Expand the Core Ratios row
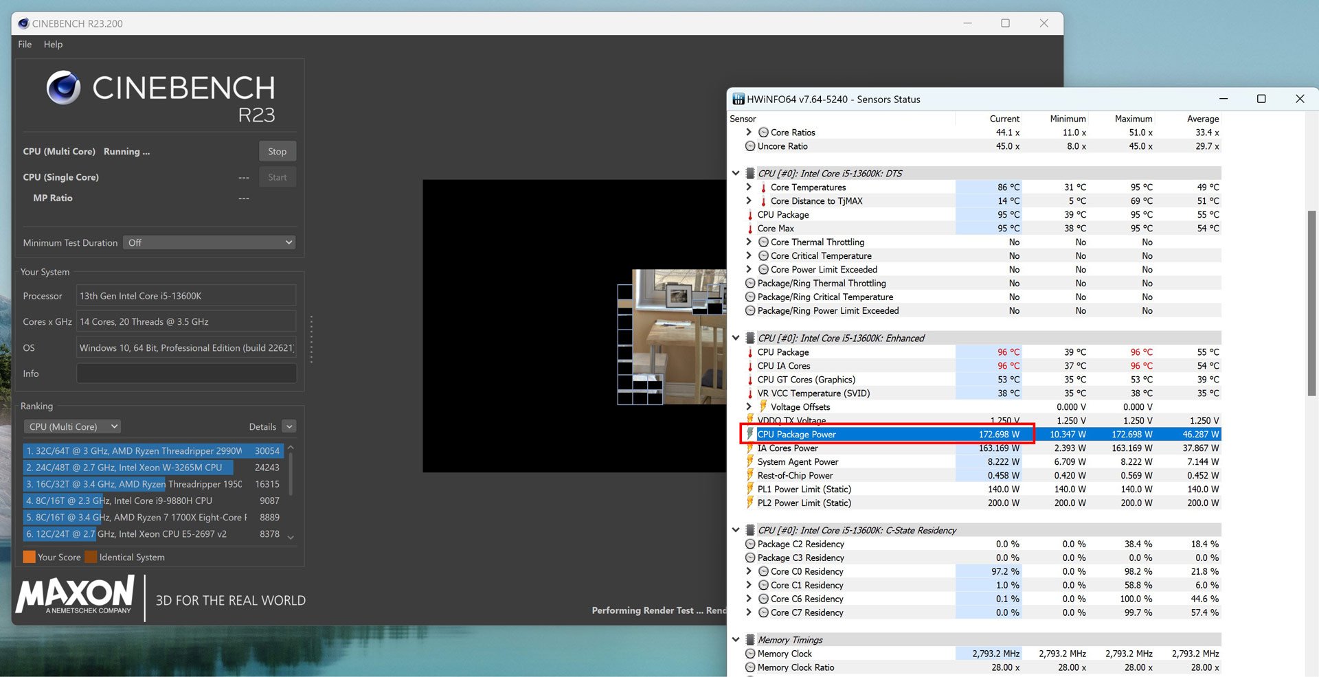The width and height of the screenshot is (1319, 677). click(x=749, y=133)
